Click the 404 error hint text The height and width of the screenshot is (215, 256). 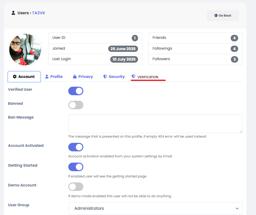[x=137, y=136]
